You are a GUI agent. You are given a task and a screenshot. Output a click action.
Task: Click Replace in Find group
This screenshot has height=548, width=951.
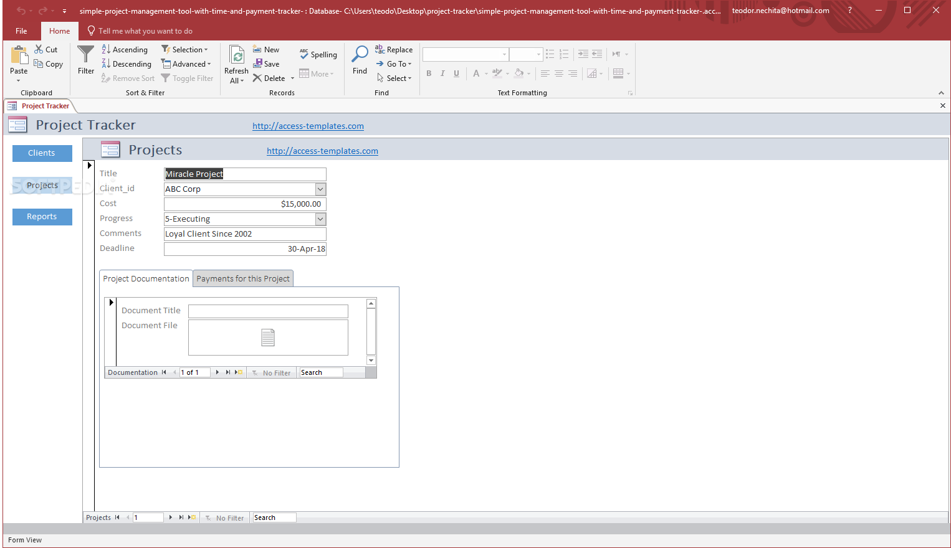[x=394, y=49]
